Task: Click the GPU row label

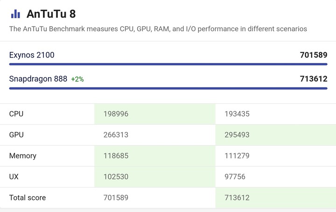Action: (16, 135)
